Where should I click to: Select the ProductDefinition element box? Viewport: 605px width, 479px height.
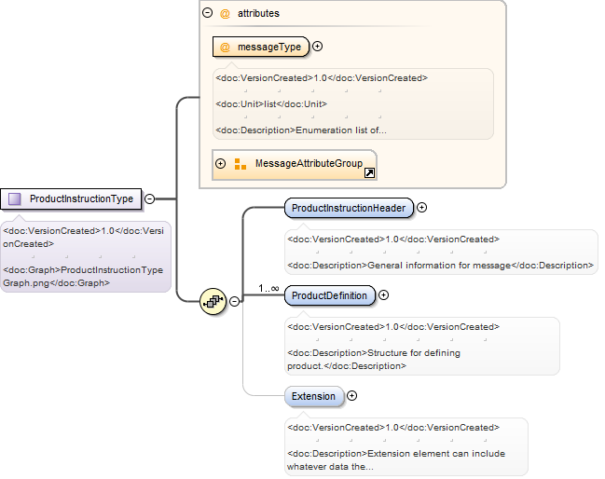click(329, 295)
